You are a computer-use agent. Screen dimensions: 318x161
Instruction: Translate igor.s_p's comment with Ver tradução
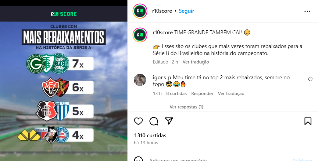click(231, 94)
